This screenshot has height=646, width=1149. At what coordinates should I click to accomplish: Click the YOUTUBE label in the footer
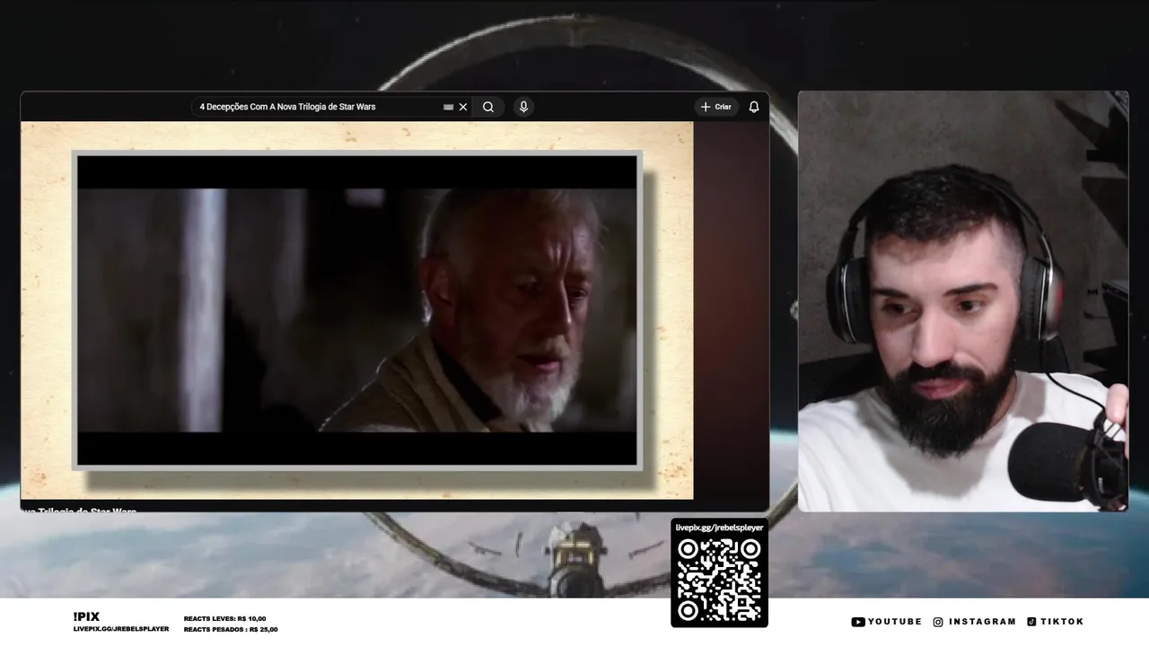coord(895,622)
